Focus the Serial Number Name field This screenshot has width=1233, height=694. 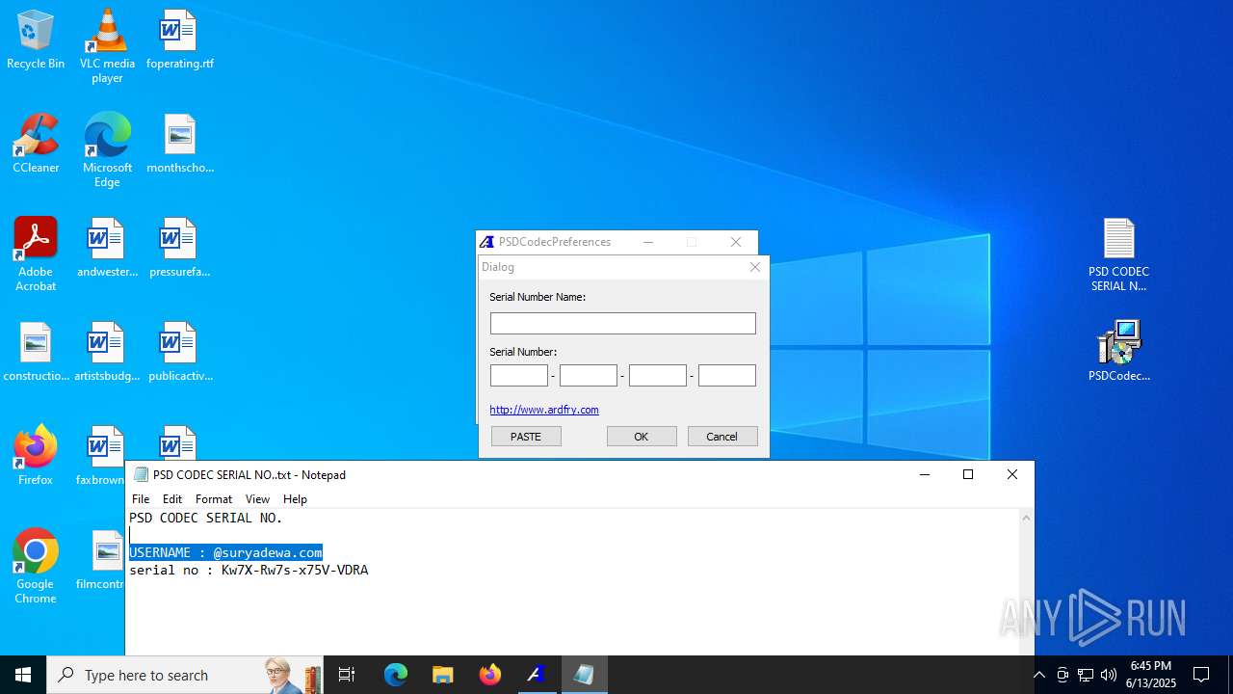(x=623, y=323)
